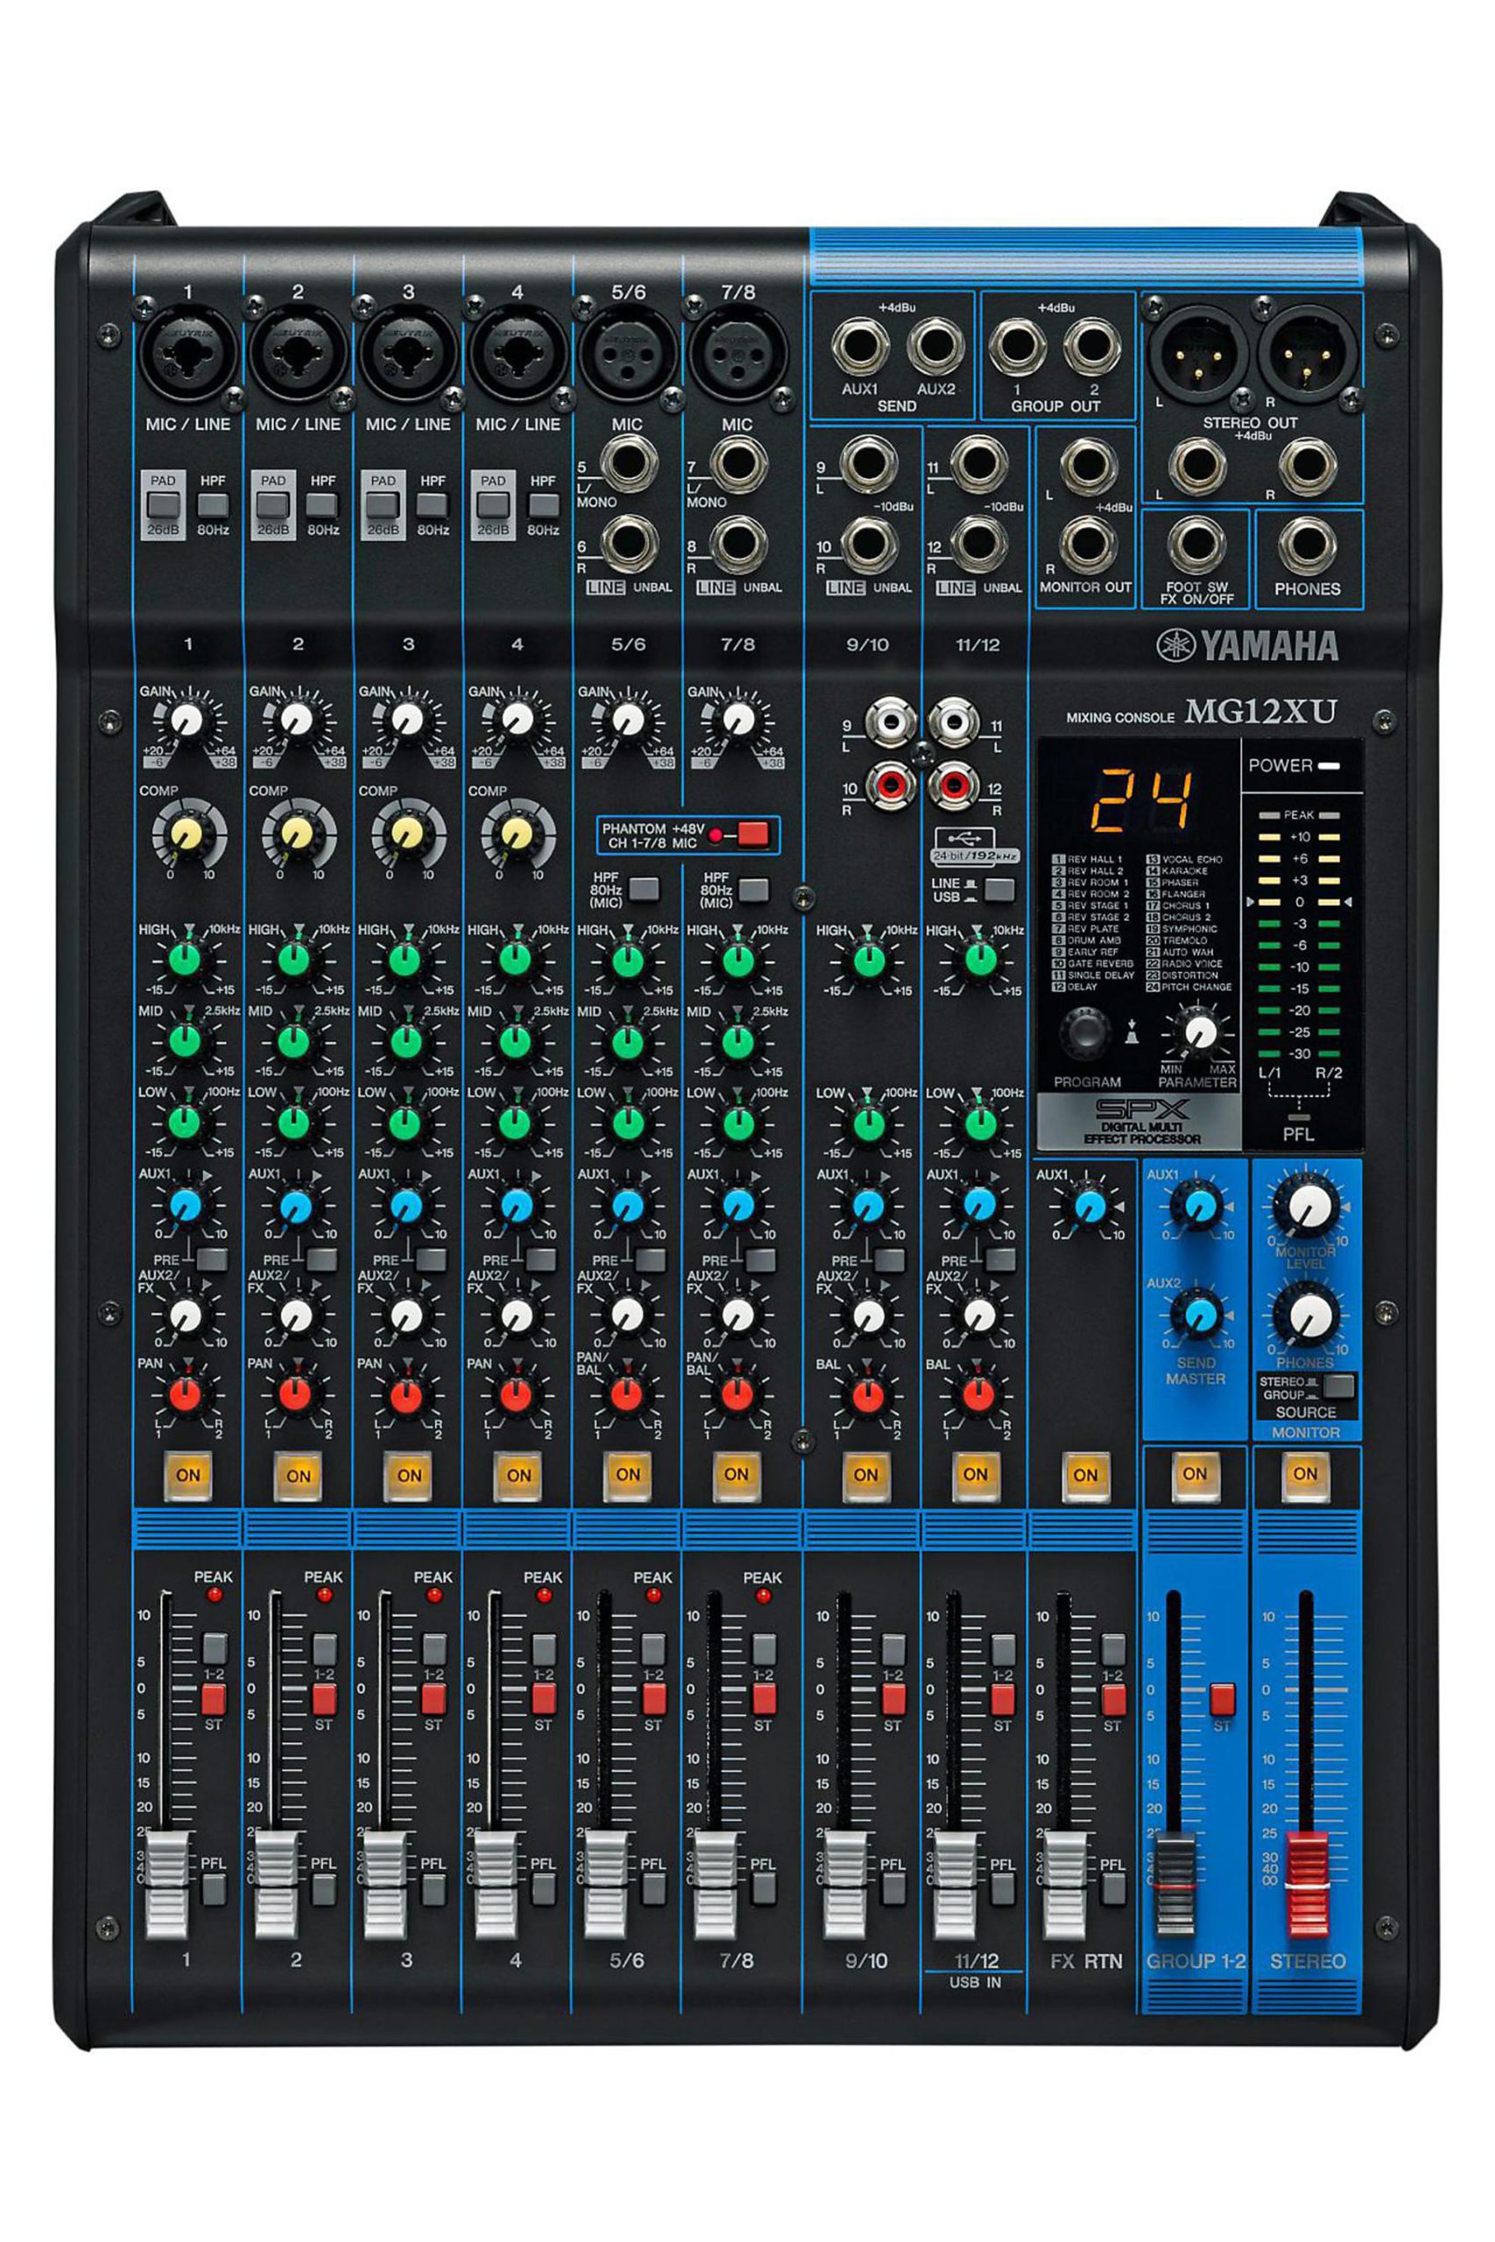
Task: Click the PHONES output jack
Action: (x=1306, y=546)
